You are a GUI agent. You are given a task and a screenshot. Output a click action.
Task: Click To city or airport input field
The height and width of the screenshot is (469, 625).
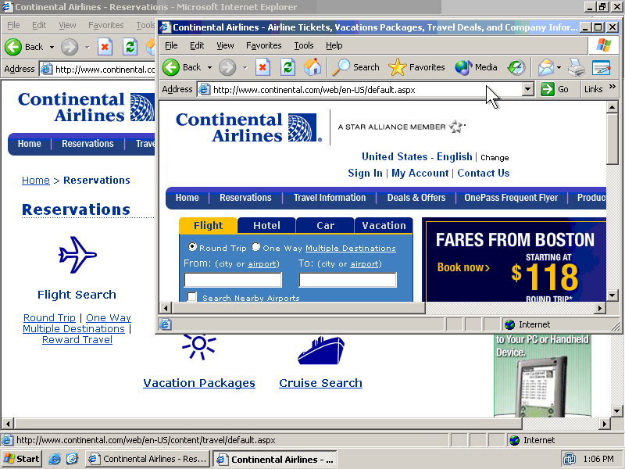(348, 280)
